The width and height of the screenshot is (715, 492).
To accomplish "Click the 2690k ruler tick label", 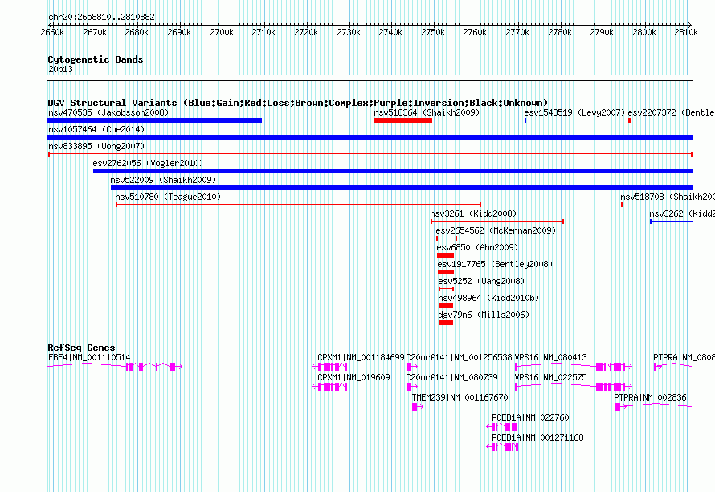I will pos(179,32).
